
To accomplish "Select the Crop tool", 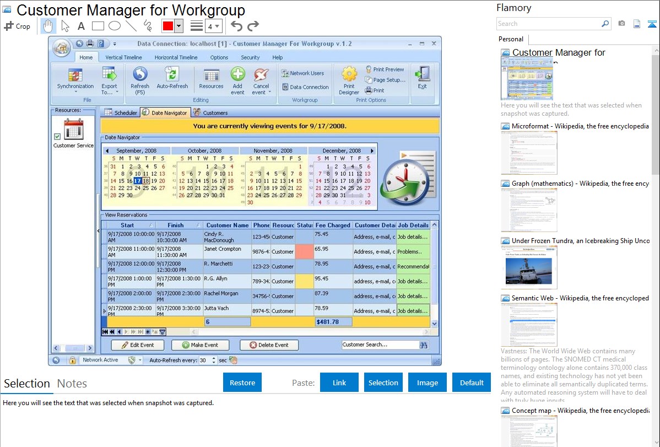I will pyautogui.click(x=17, y=26).
